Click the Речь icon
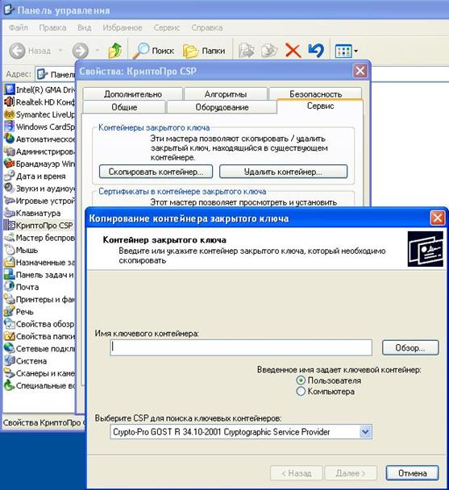 pyautogui.click(x=10, y=311)
